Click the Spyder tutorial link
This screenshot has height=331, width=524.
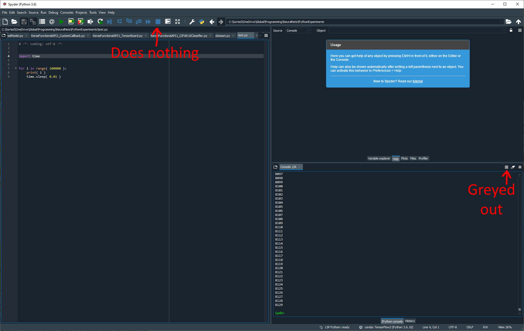(417, 81)
